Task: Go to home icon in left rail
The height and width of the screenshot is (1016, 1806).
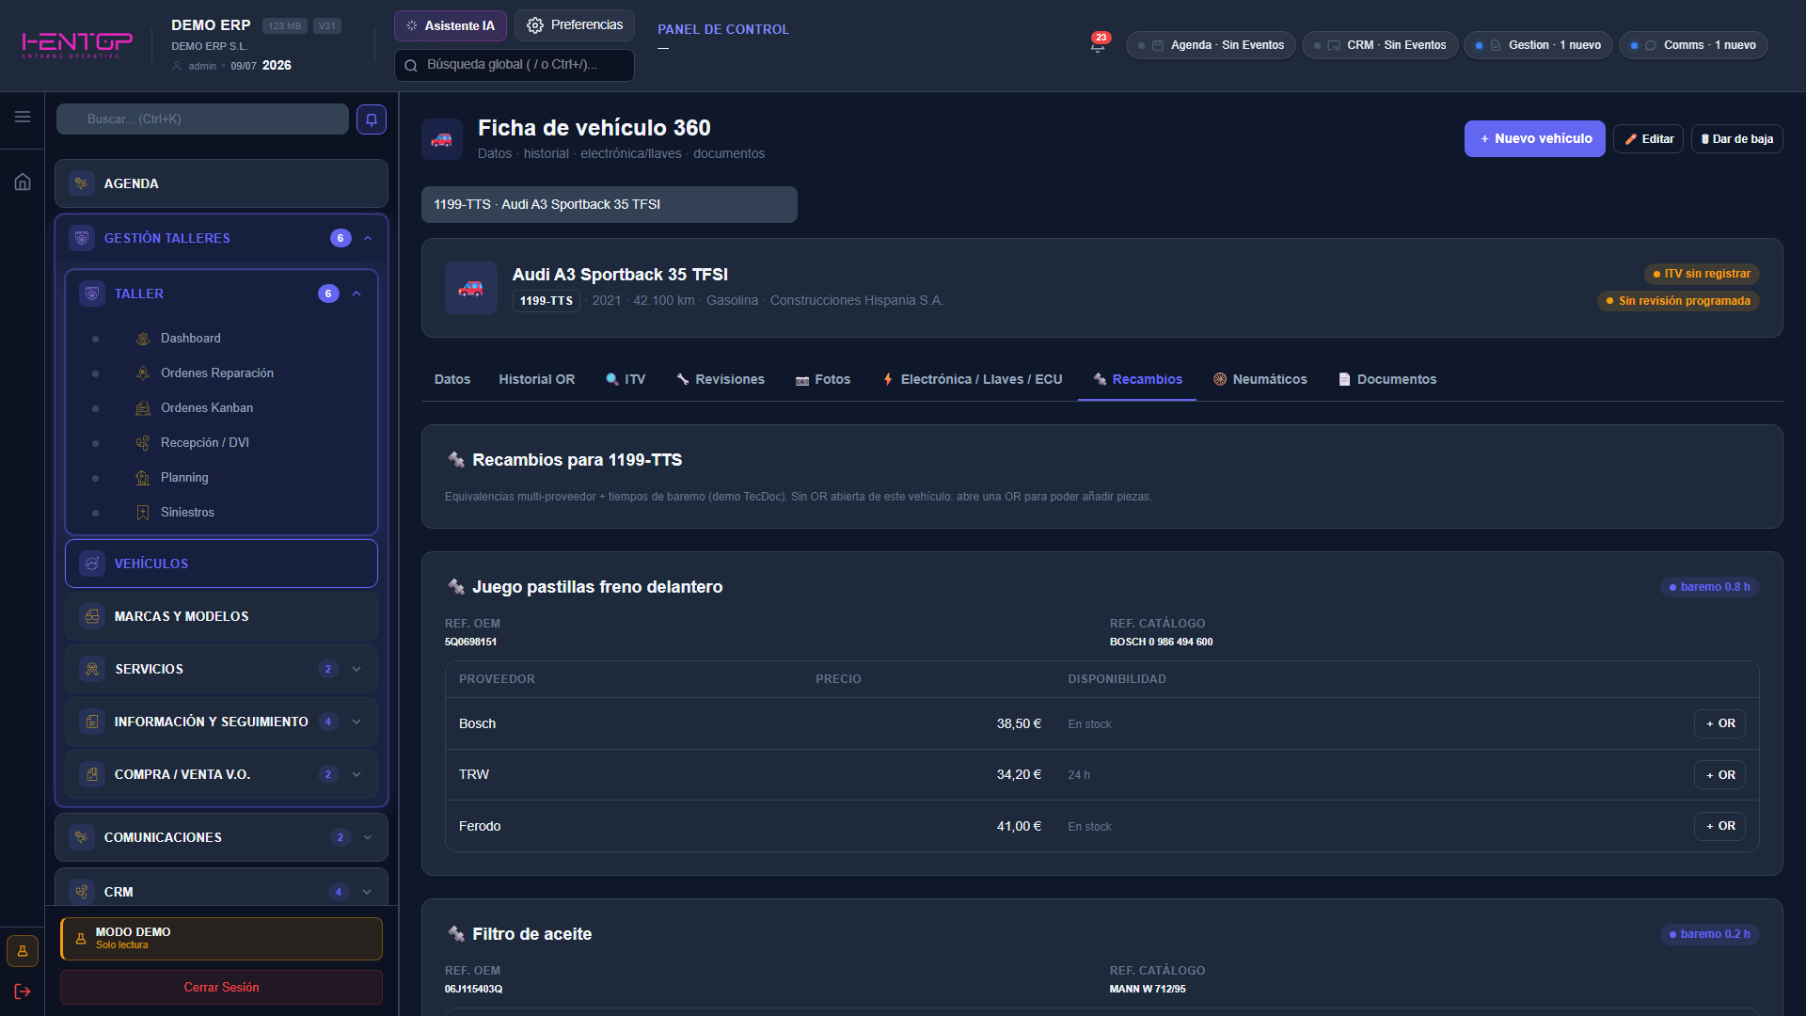Action: [23, 182]
